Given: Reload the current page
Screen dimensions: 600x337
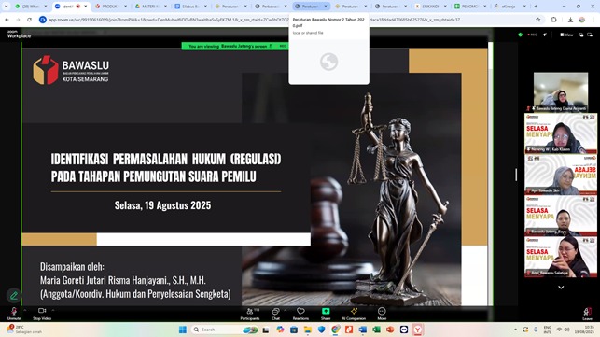Looking at the screenshot, I should (29, 20).
